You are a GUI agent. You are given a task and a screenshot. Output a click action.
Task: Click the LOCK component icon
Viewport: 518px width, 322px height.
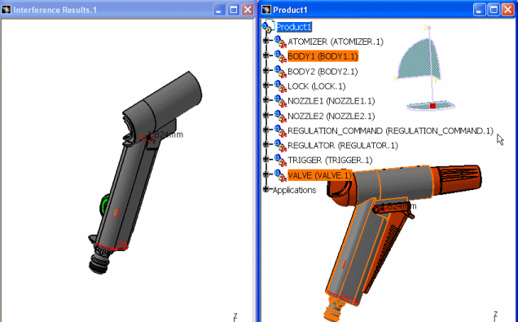click(280, 86)
